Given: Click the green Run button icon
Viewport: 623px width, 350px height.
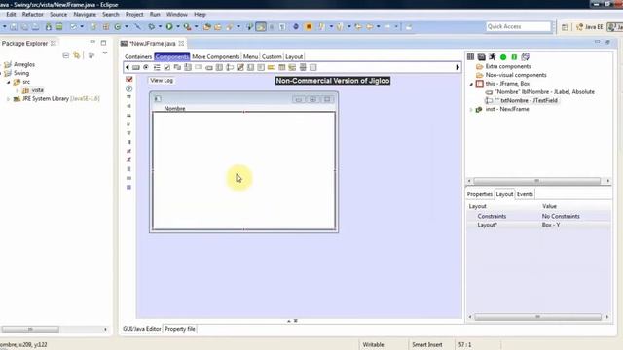Looking at the screenshot, I should [x=169, y=26].
